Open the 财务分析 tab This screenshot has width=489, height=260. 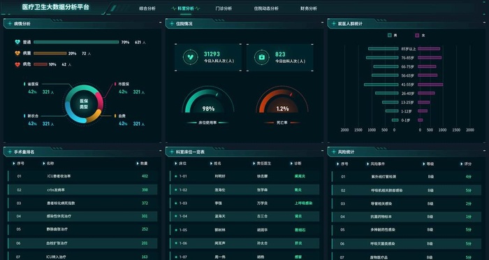pyautogui.click(x=309, y=9)
